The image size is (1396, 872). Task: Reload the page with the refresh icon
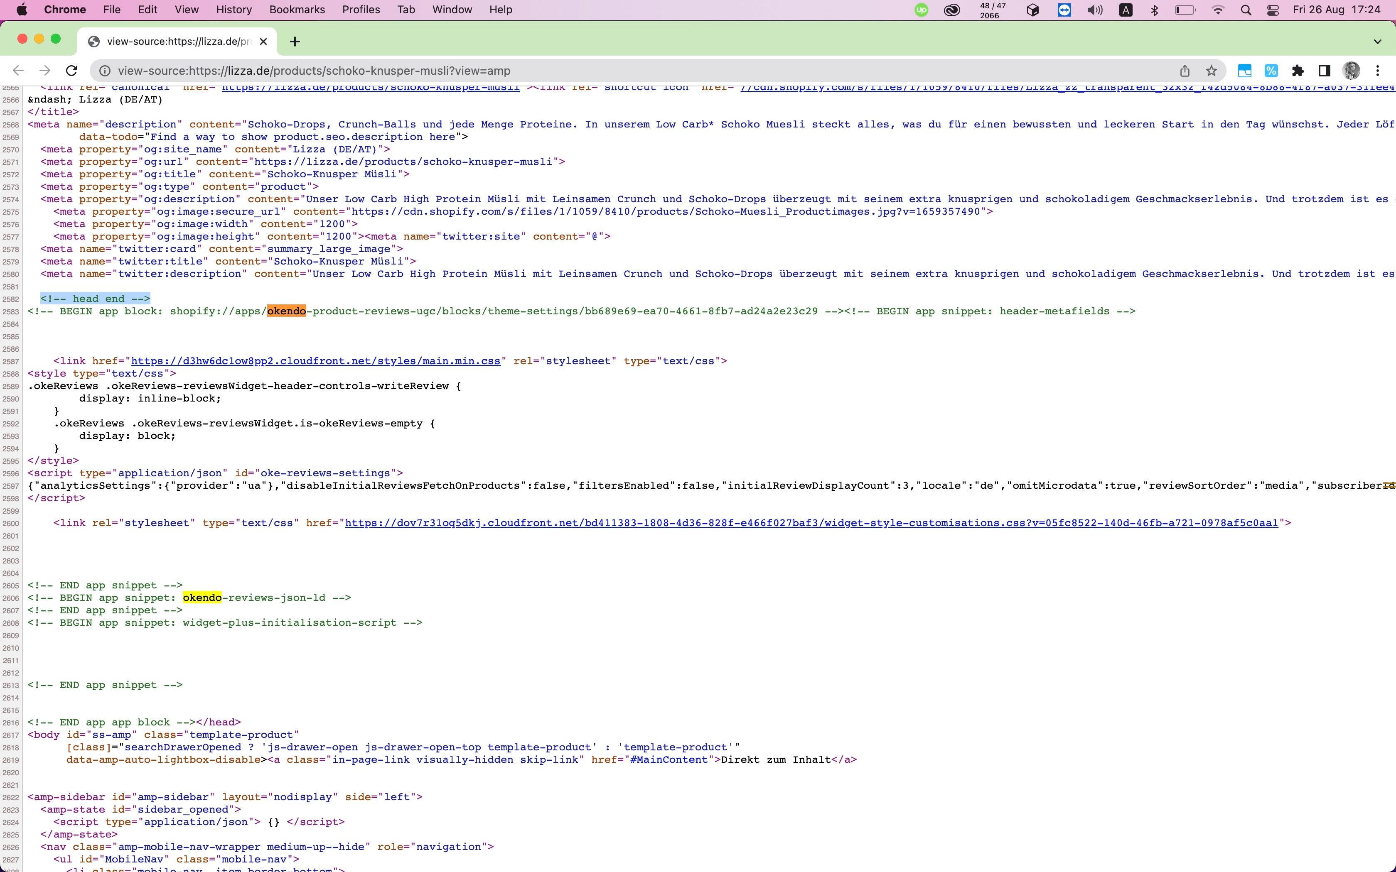pos(71,70)
